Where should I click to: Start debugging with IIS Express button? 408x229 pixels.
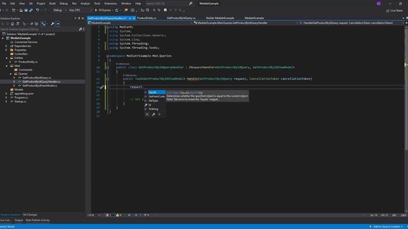[103, 10]
